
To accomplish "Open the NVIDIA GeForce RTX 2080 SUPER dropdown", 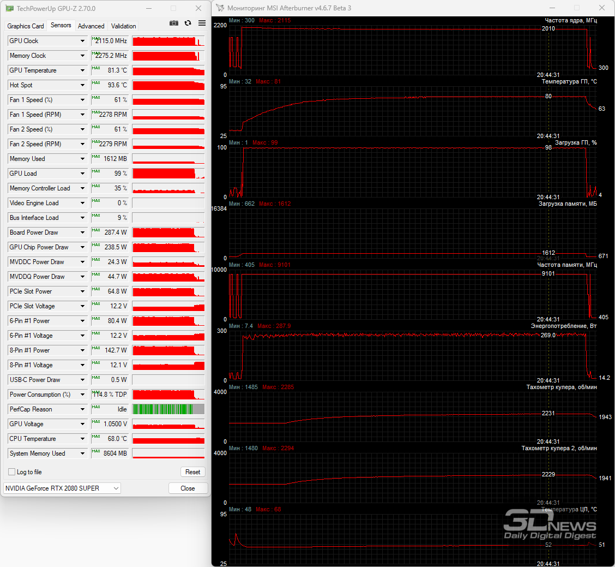I will pos(62,488).
